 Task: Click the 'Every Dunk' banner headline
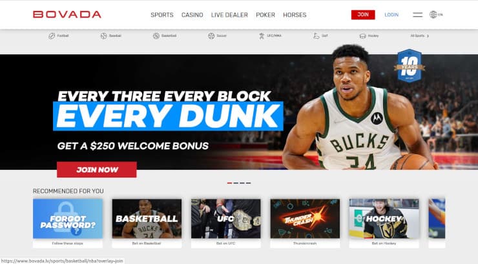pos(169,116)
